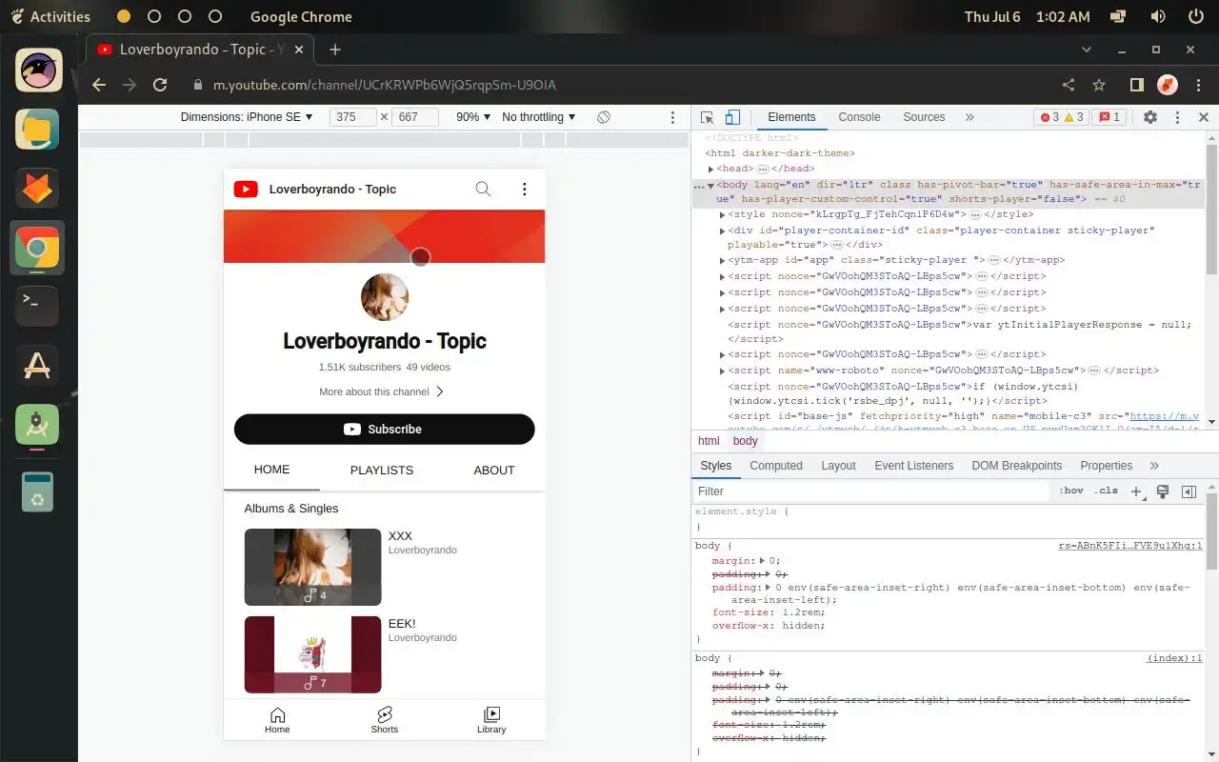Switch to the Sources tab
Image resolution: width=1219 pixels, height=762 pixels.
pyautogui.click(x=924, y=117)
